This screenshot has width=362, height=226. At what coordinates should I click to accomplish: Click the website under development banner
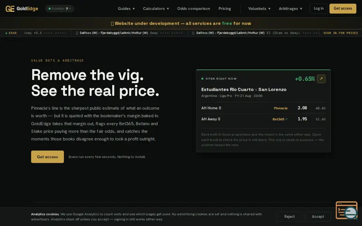pyautogui.click(x=181, y=24)
